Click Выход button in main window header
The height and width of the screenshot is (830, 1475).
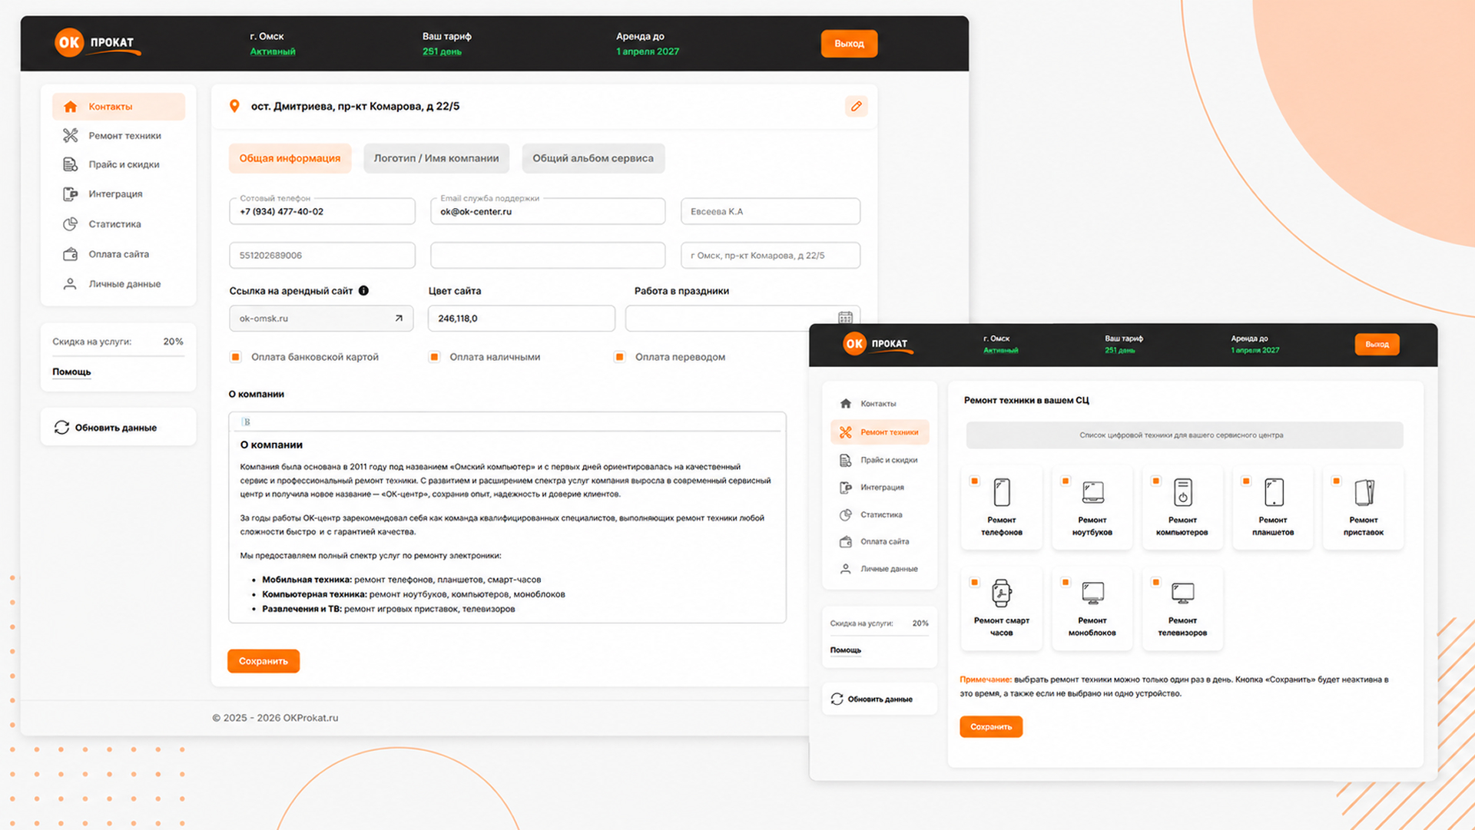(x=849, y=44)
